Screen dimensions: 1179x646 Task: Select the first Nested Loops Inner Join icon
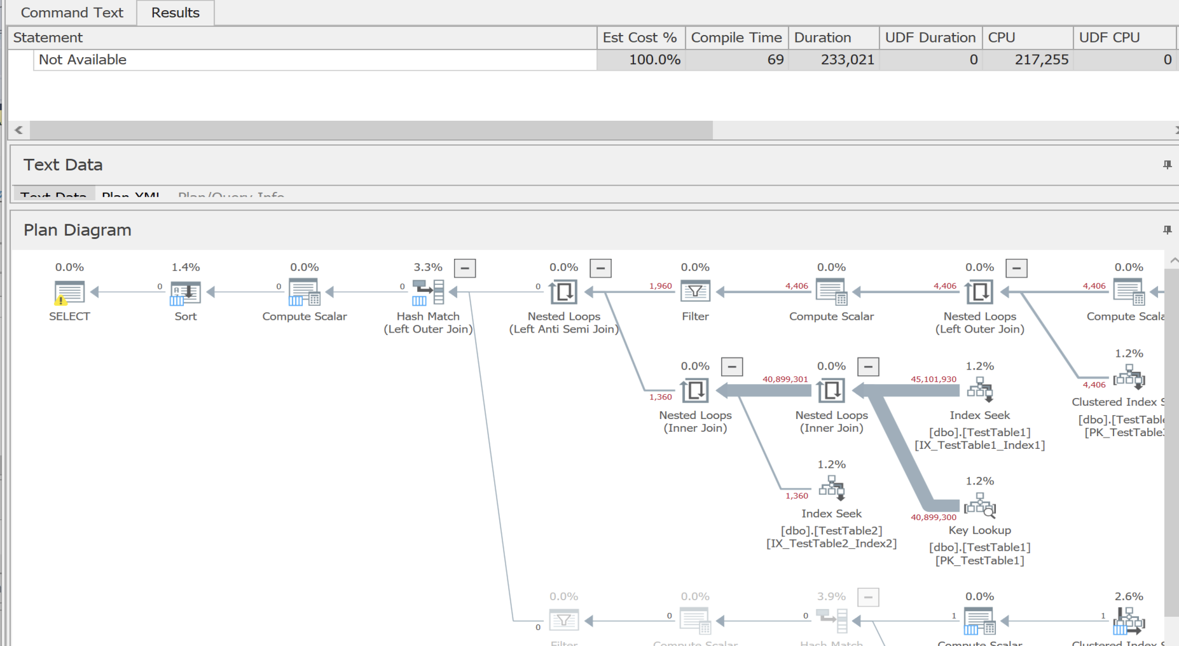(x=695, y=390)
